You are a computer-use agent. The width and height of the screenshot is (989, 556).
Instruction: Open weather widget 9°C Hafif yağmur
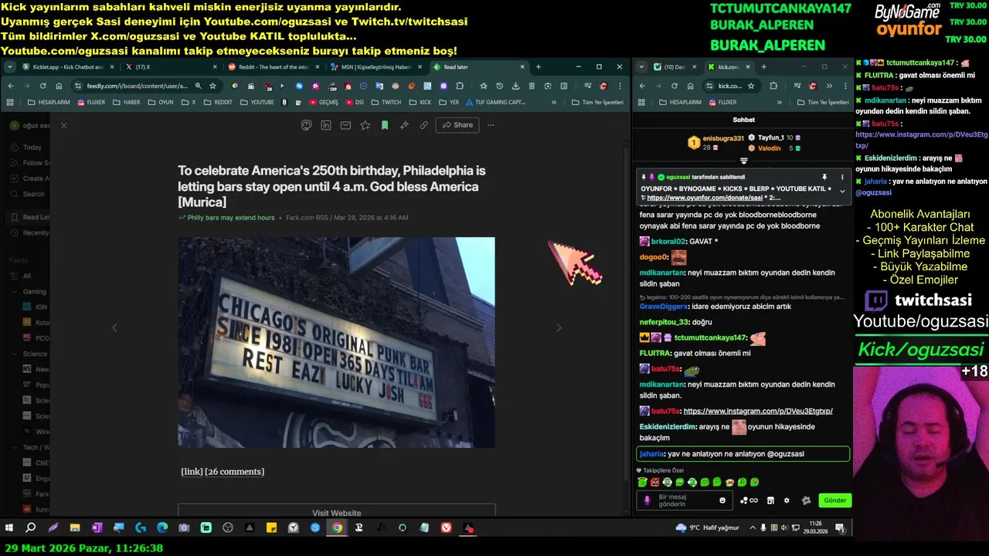(707, 527)
